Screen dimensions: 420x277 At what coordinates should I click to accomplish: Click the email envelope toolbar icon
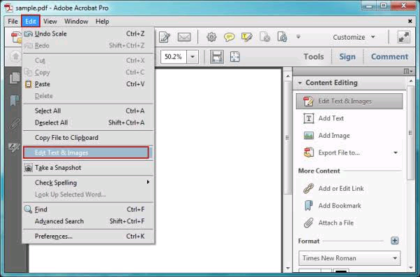coord(184,37)
